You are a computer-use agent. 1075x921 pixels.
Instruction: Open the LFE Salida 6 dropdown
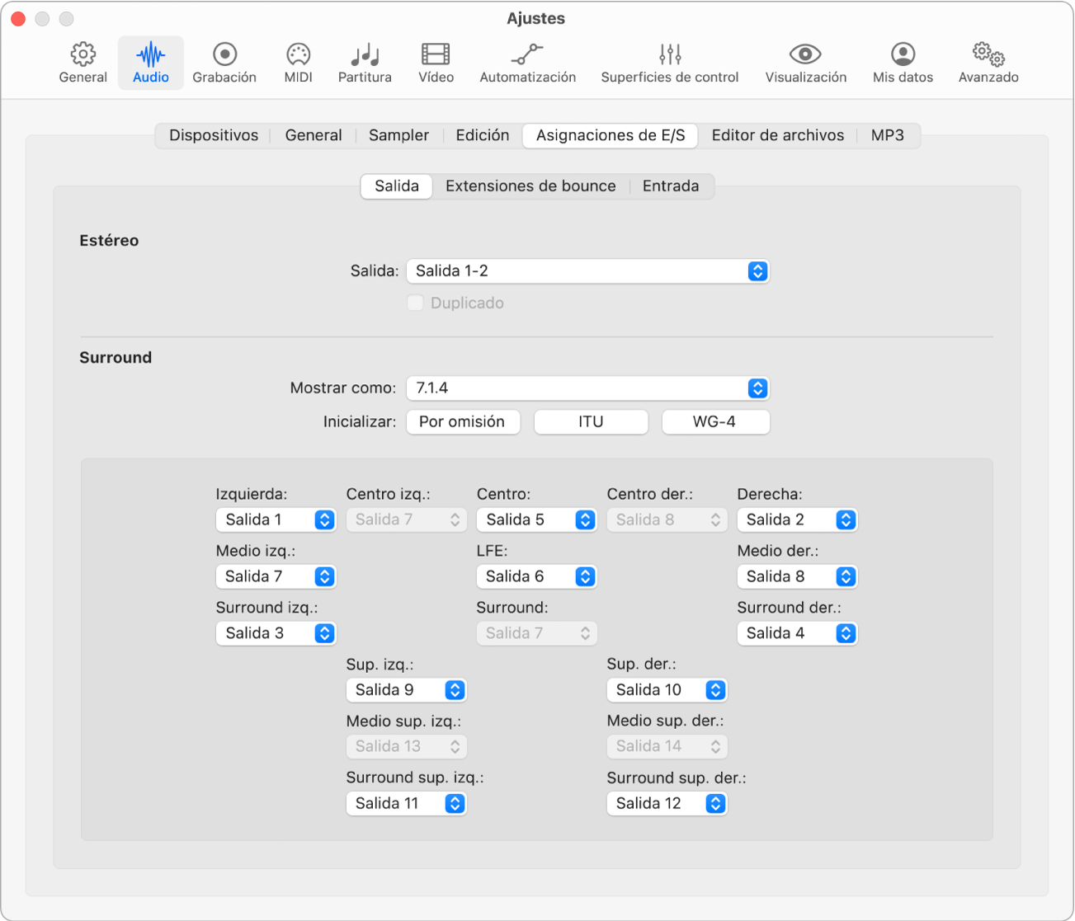coord(536,576)
